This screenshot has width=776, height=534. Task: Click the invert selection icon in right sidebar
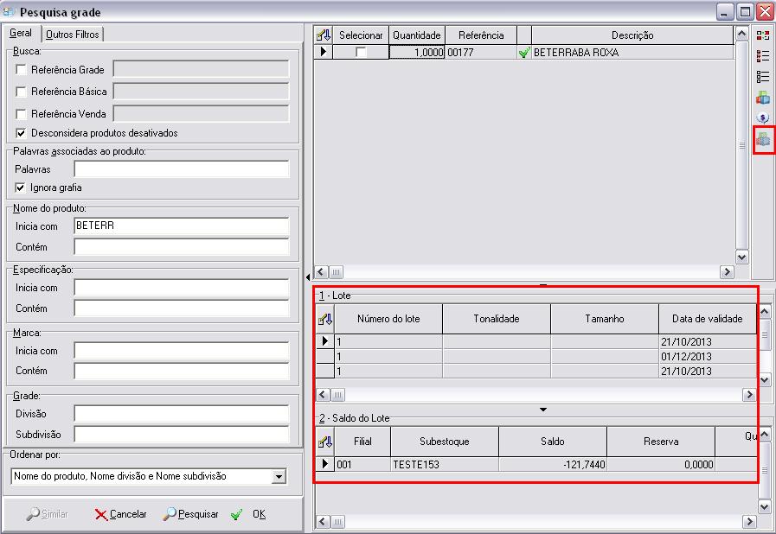[x=763, y=36]
